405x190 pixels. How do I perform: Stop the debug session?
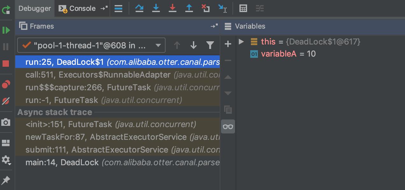[x=6, y=64]
